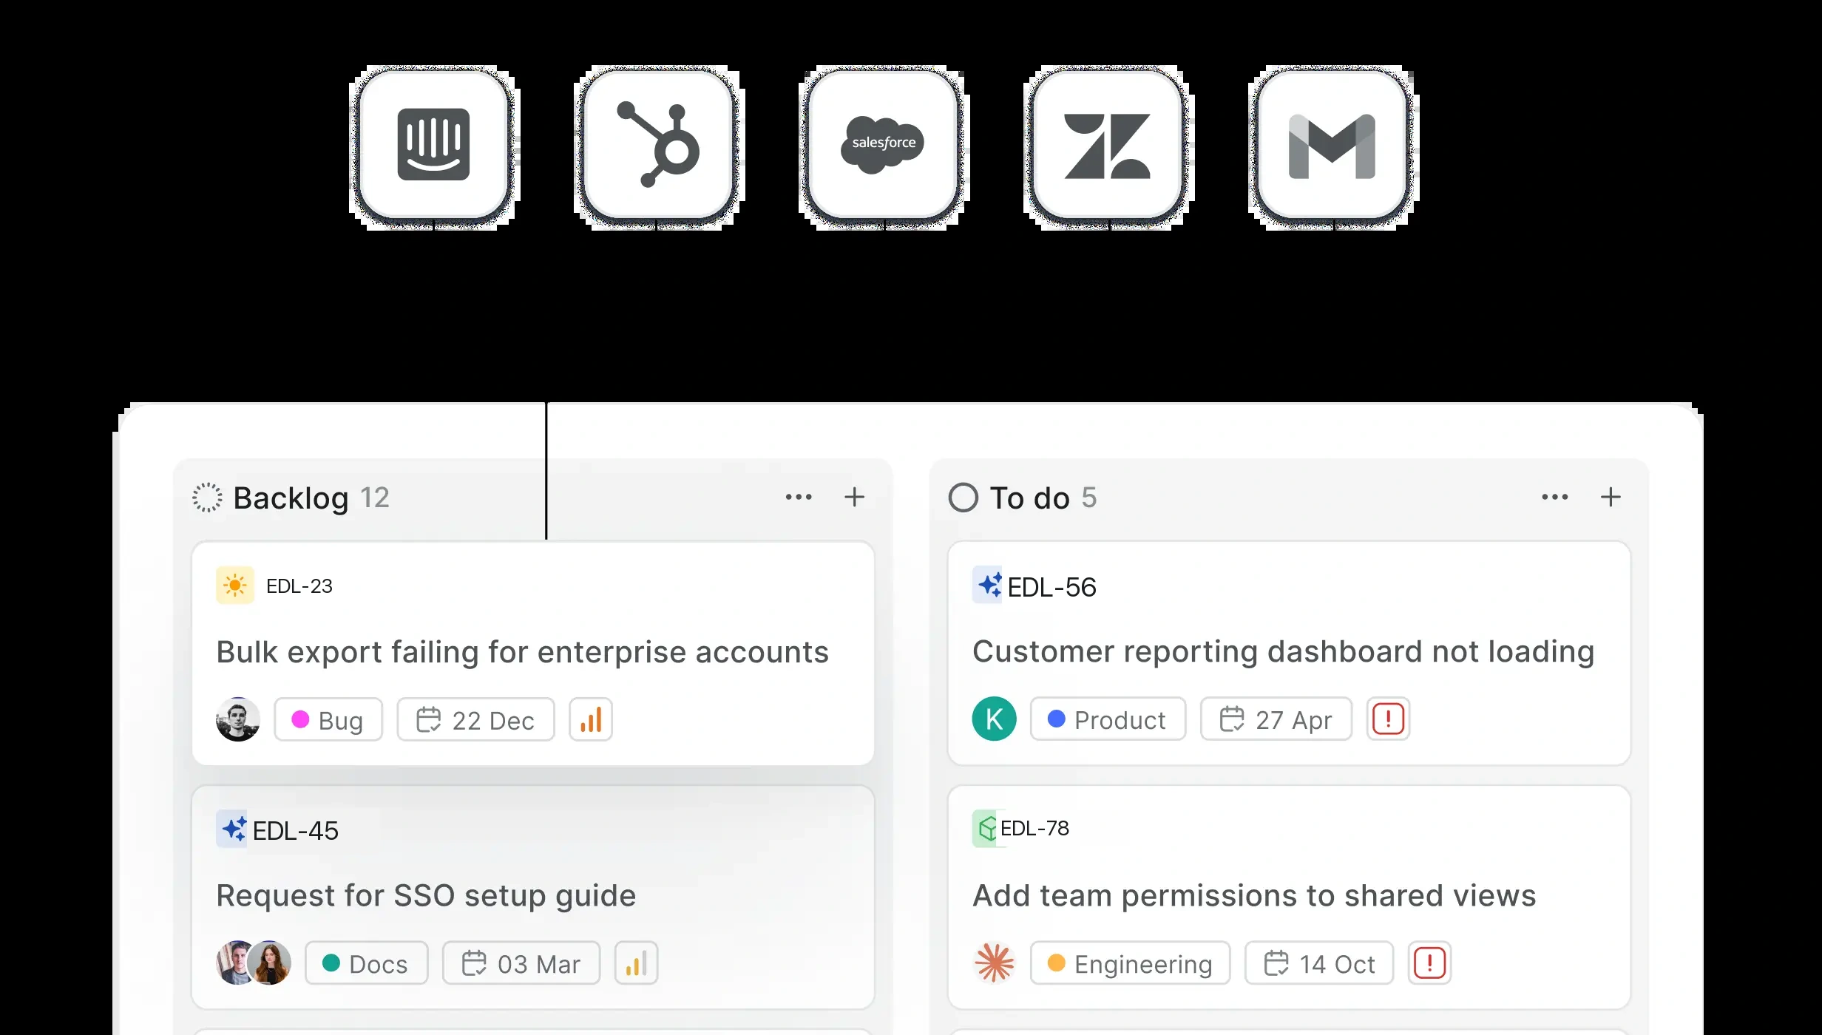The width and height of the screenshot is (1822, 1035).
Task: Click the sparkle icon on EDL-56
Action: pyautogui.click(x=988, y=585)
